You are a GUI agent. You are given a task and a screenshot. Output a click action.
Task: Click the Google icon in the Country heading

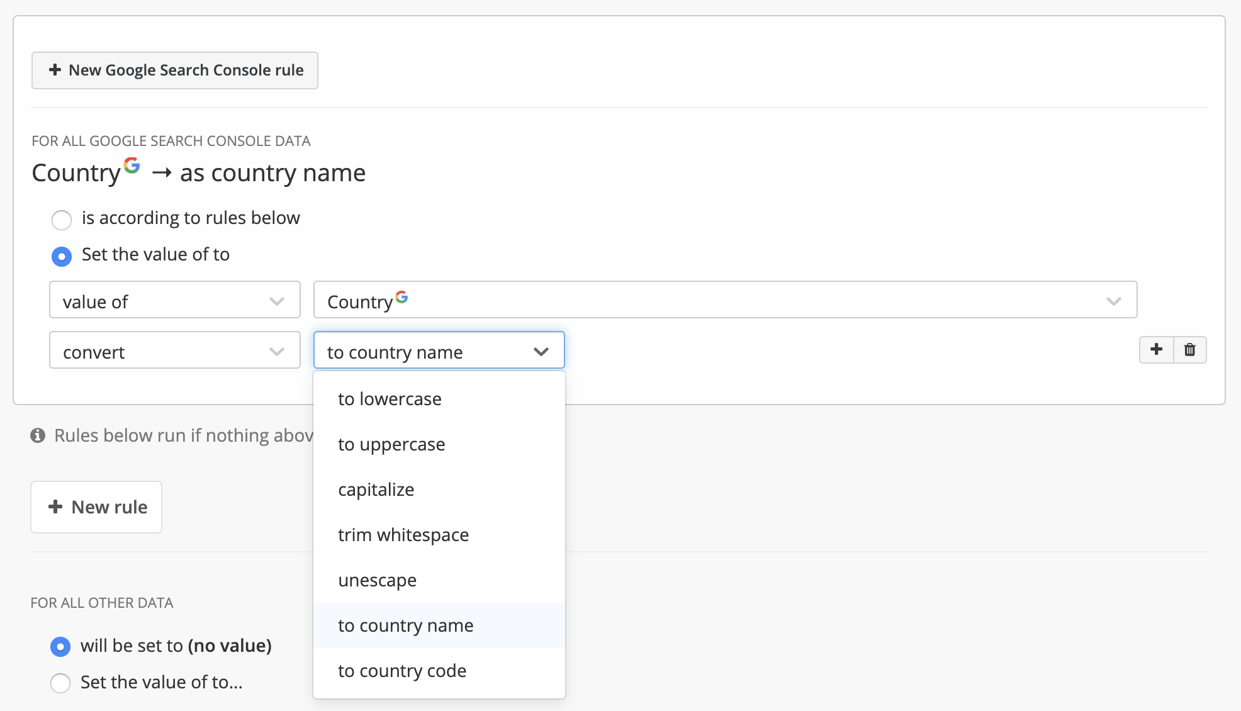point(132,165)
